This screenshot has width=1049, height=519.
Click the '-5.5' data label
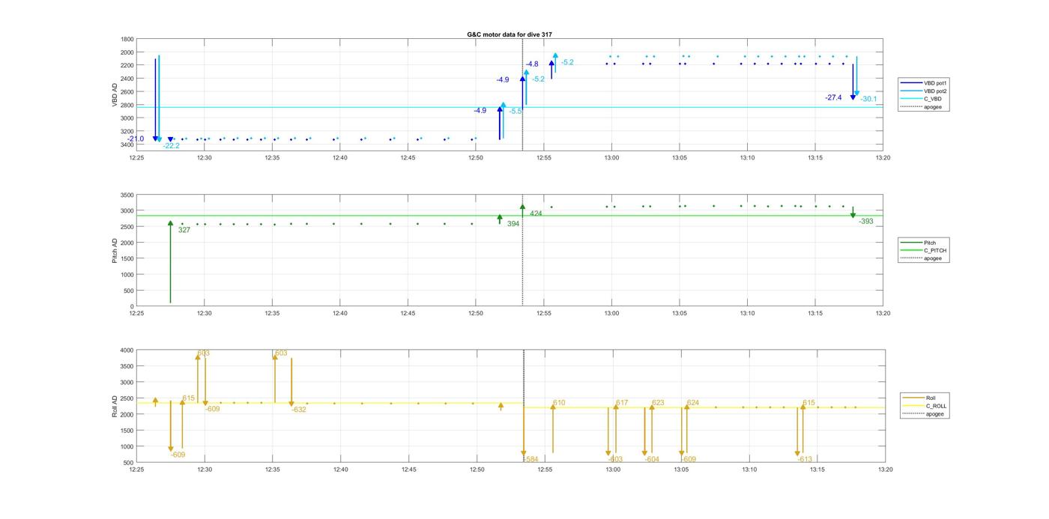point(516,111)
